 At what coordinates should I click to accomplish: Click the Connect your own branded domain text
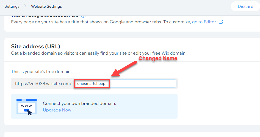click(x=79, y=104)
